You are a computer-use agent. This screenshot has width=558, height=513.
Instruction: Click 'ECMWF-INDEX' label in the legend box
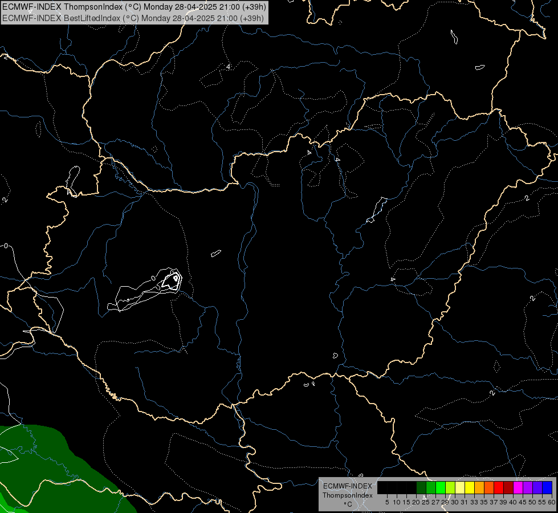(x=348, y=486)
